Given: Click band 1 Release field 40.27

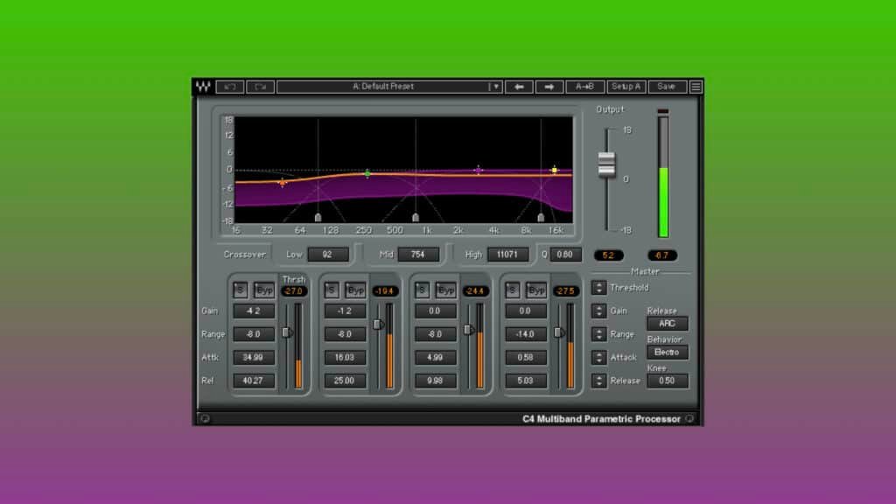Looking at the screenshot, I should point(254,381).
